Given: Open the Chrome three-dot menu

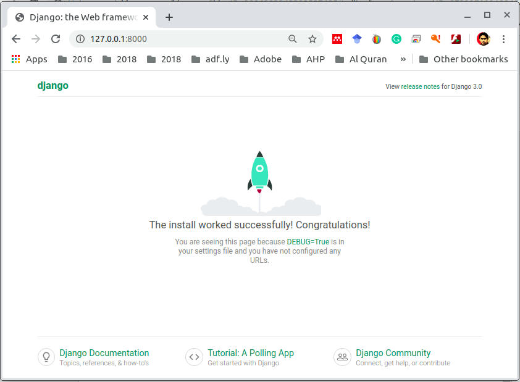Looking at the screenshot, I should [x=503, y=39].
